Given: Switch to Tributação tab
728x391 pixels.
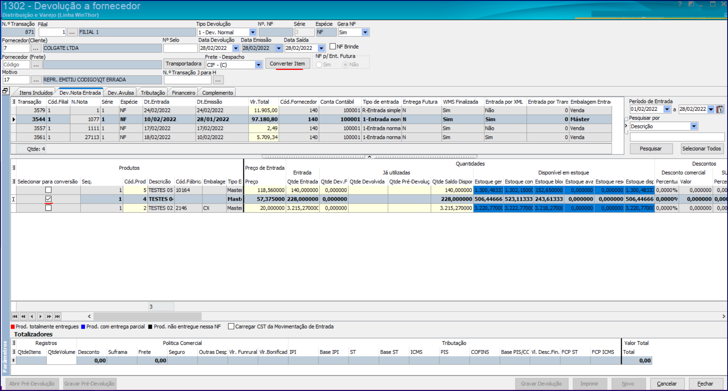Looking at the screenshot, I should 153,93.
